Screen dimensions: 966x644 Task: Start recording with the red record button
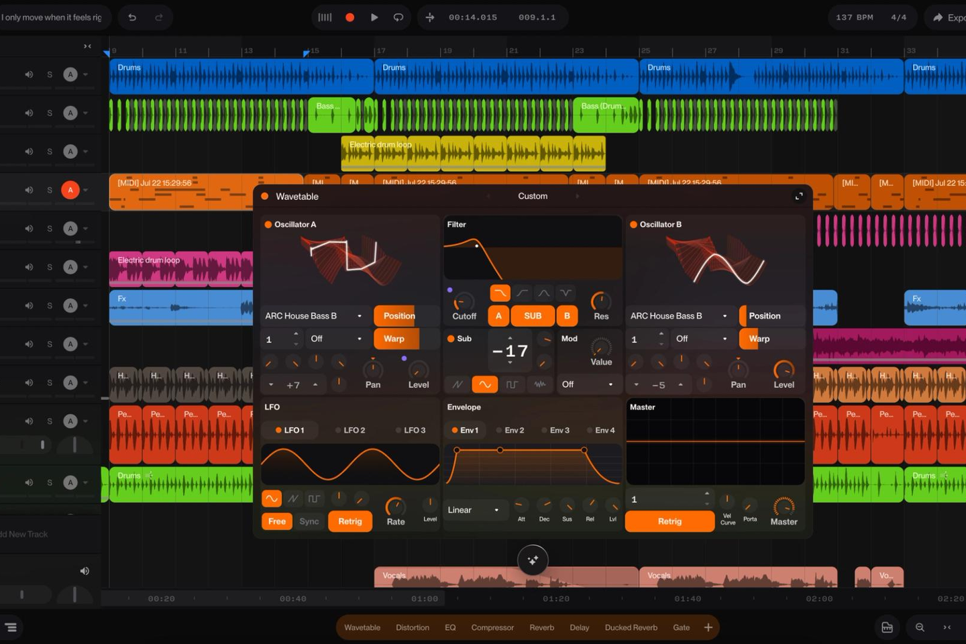click(x=350, y=17)
